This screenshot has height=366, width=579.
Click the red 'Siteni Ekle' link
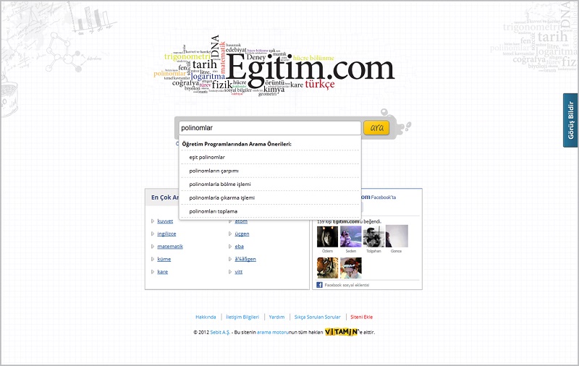coord(361,317)
